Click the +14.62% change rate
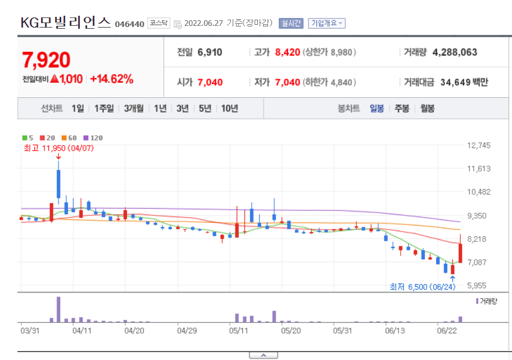 tap(112, 79)
